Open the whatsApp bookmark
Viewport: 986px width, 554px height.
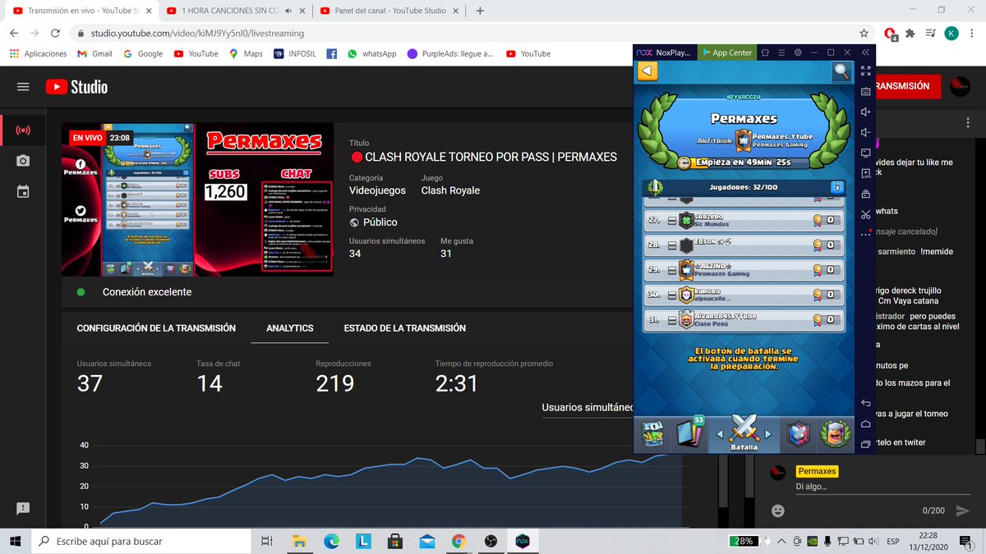[372, 54]
